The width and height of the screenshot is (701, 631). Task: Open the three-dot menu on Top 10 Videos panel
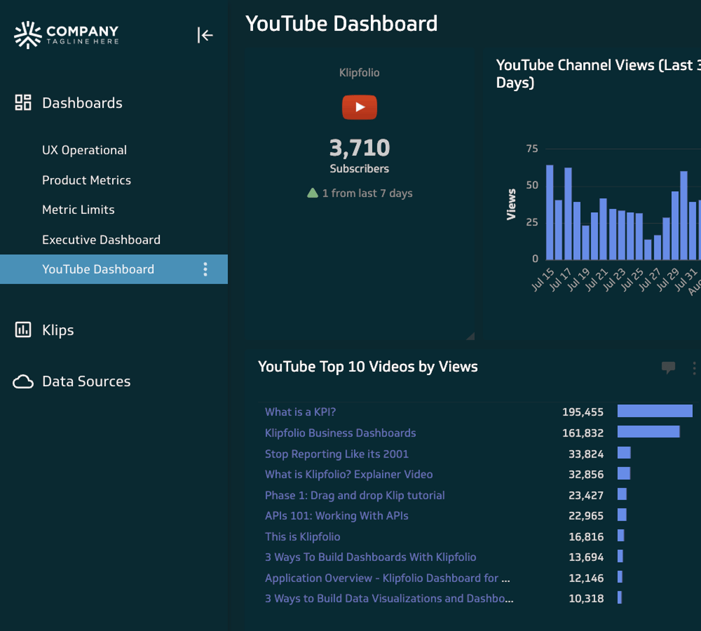[x=695, y=368]
